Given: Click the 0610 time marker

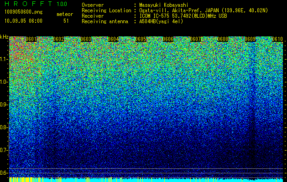Looking at the screenshot, I should (277, 39).
